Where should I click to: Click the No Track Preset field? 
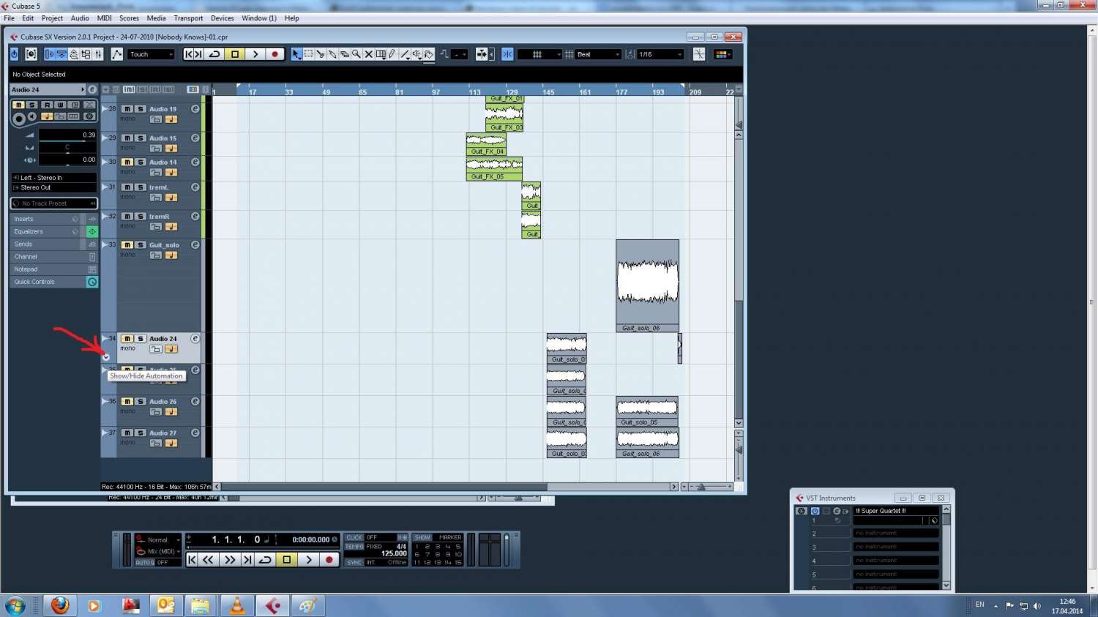click(53, 203)
